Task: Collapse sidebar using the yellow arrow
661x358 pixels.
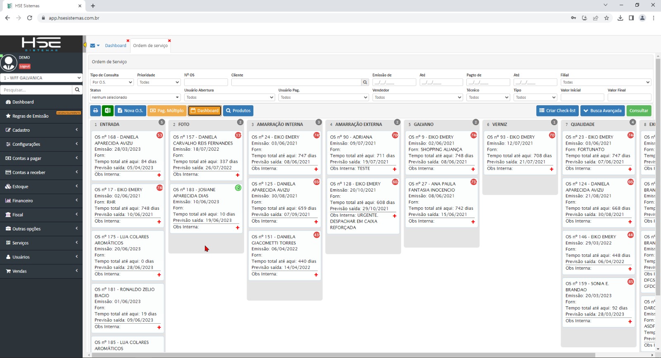Action: [85, 45]
